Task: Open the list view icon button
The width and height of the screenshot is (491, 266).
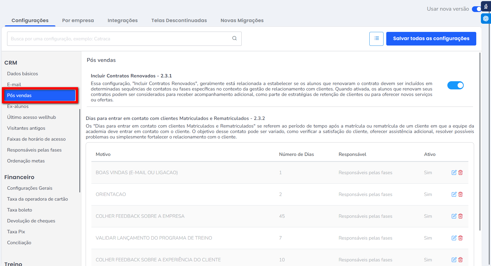Action: (376, 39)
